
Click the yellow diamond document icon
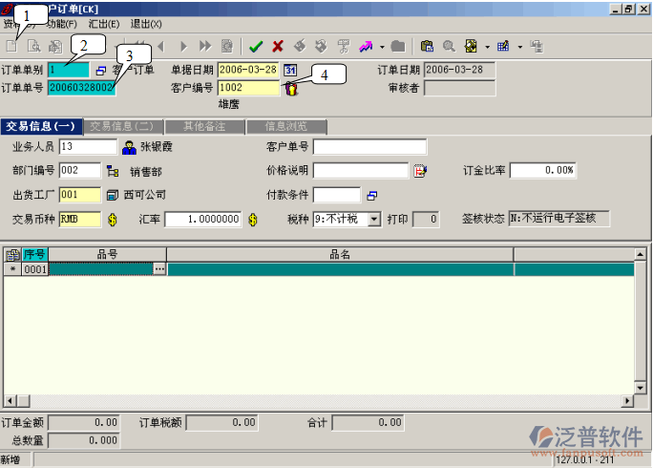pyautogui.click(x=471, y=46)
